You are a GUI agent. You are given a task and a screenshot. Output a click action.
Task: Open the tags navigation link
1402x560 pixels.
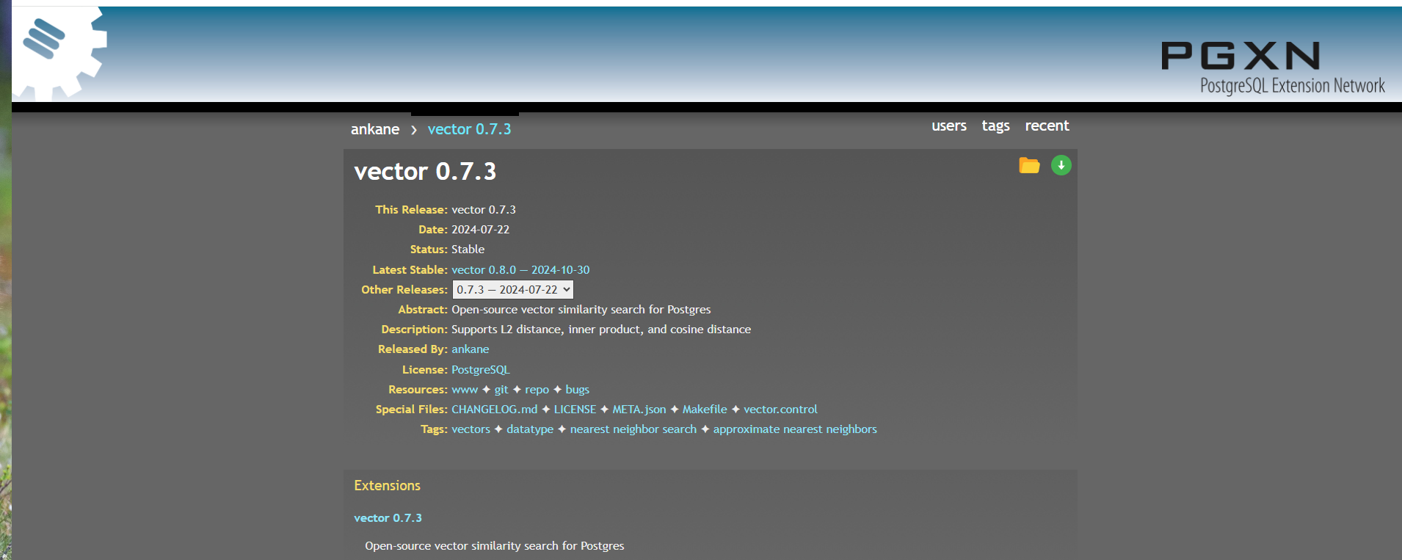point(996,126)
